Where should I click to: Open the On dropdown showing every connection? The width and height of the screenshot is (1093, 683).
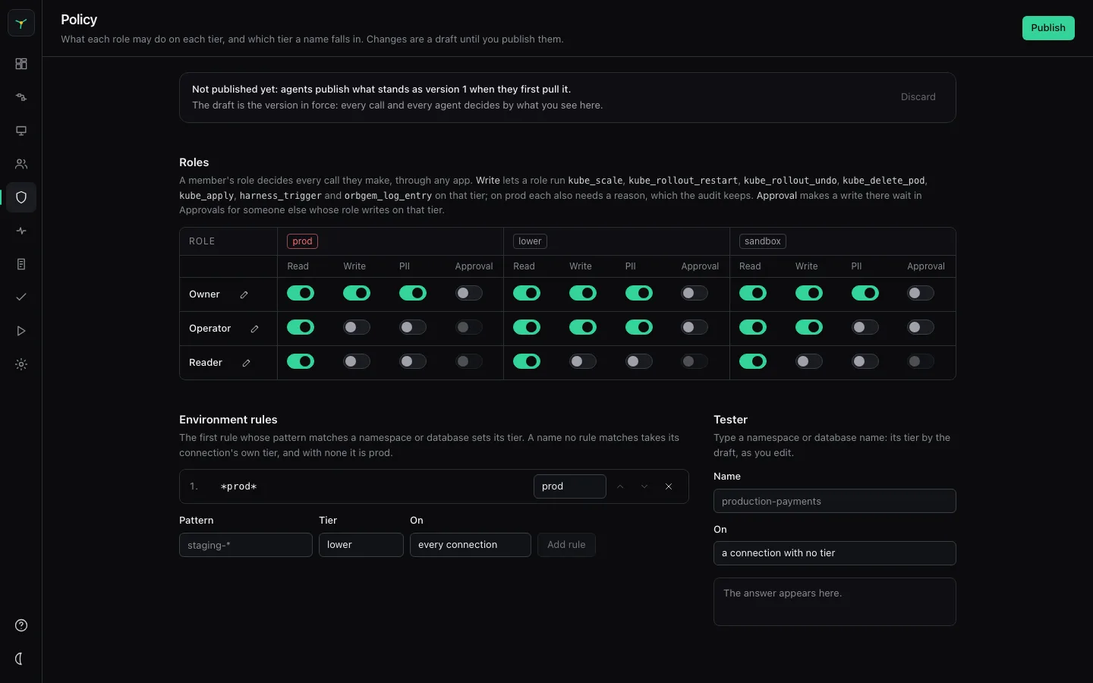[471, 545]
